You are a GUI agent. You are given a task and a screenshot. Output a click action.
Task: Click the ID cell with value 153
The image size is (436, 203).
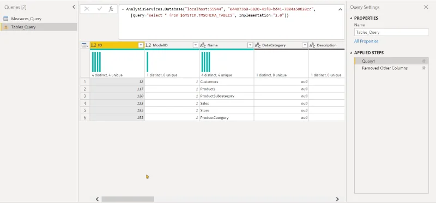click(117, 117)
